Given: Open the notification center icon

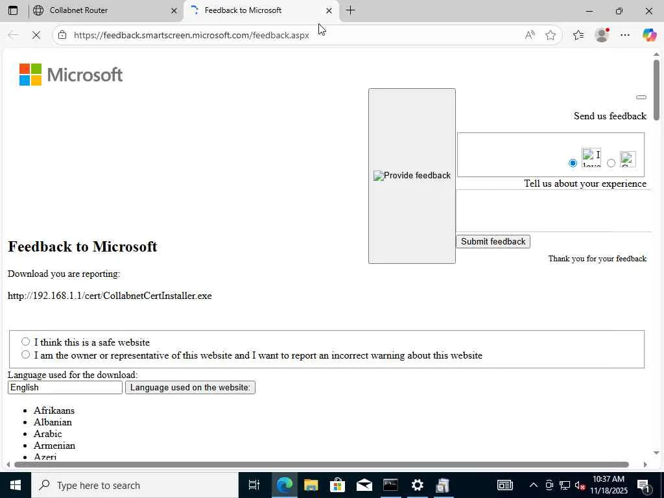Looking at the screenshot, I should (x=643, y=485).
